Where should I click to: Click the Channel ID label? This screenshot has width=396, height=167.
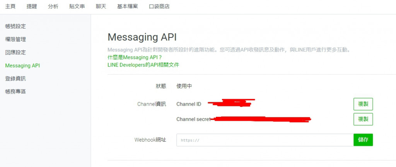(189, 104)
